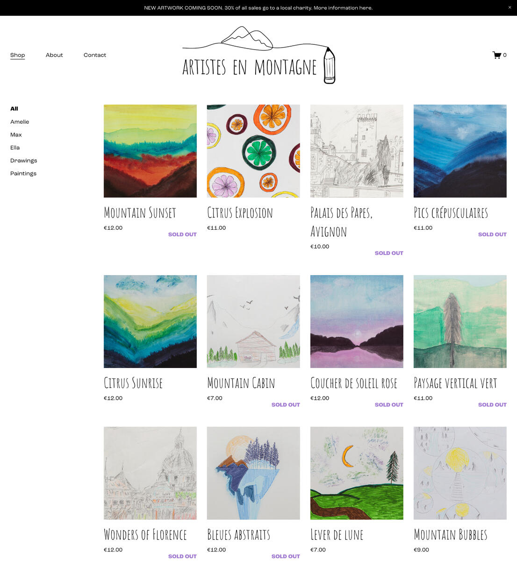
Task: Open the Pics crépusculaires blue painting thumbnail
Action: pos(460,151)
